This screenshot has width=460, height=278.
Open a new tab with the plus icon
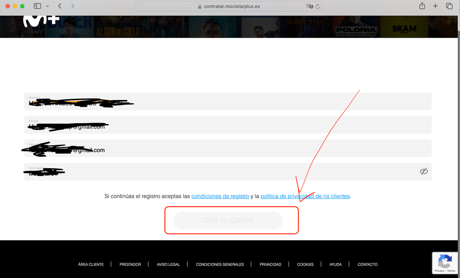435,6
